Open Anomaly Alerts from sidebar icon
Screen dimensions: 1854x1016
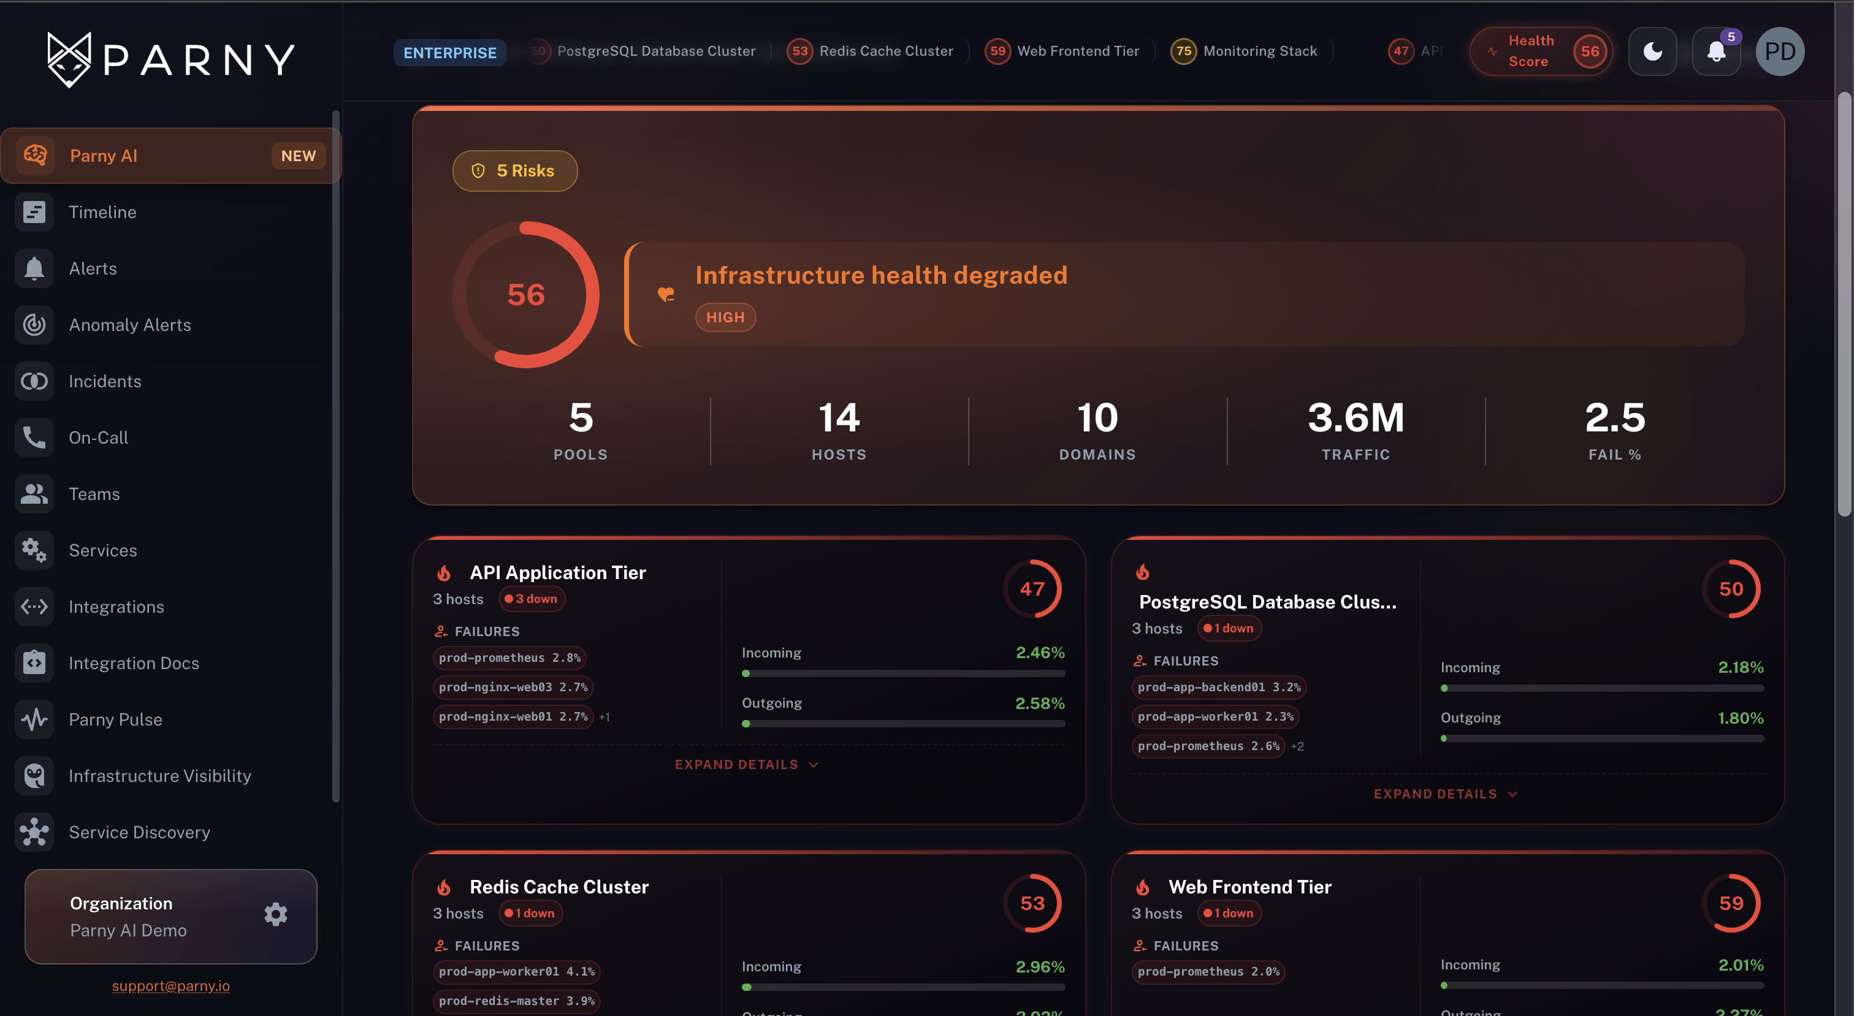point(34,325)
